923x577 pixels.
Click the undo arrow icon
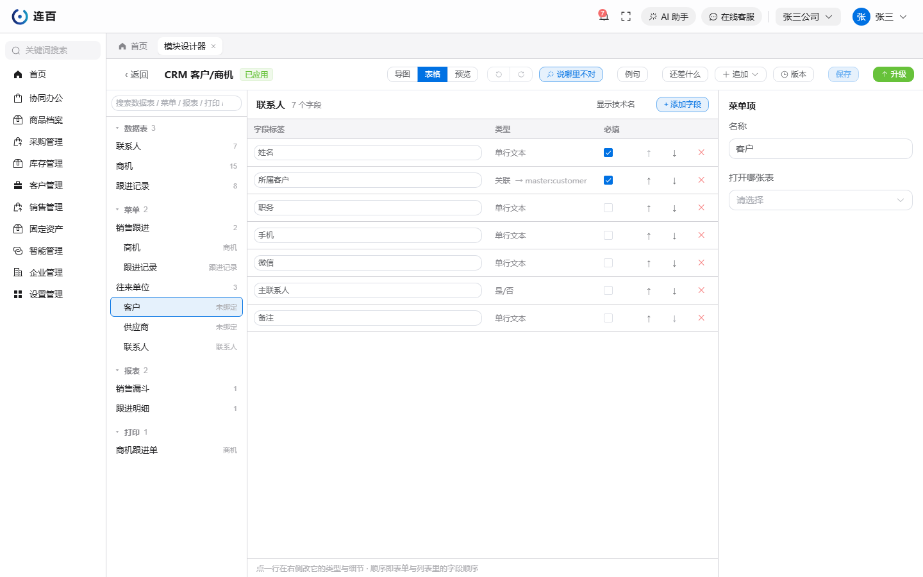(499, 74)
